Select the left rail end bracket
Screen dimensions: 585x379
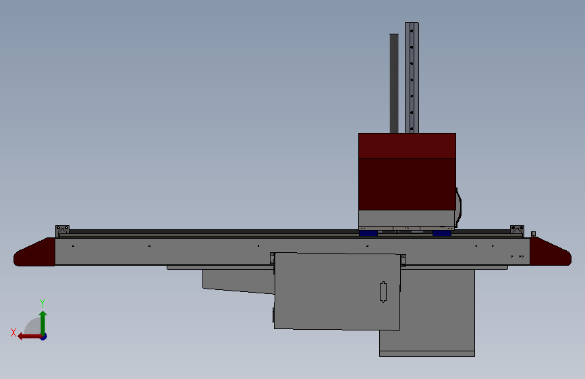coord(62,231)
